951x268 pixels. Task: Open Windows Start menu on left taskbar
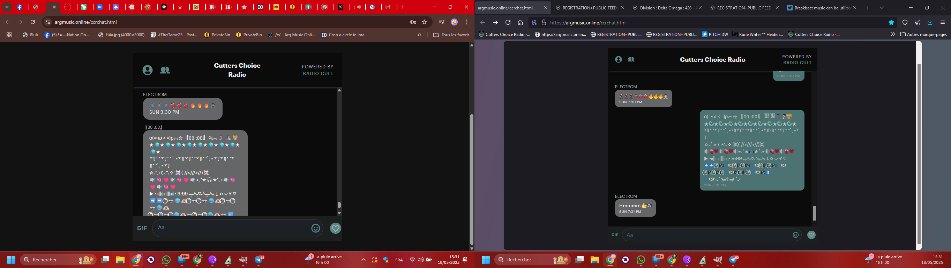(x=12, y=260)
